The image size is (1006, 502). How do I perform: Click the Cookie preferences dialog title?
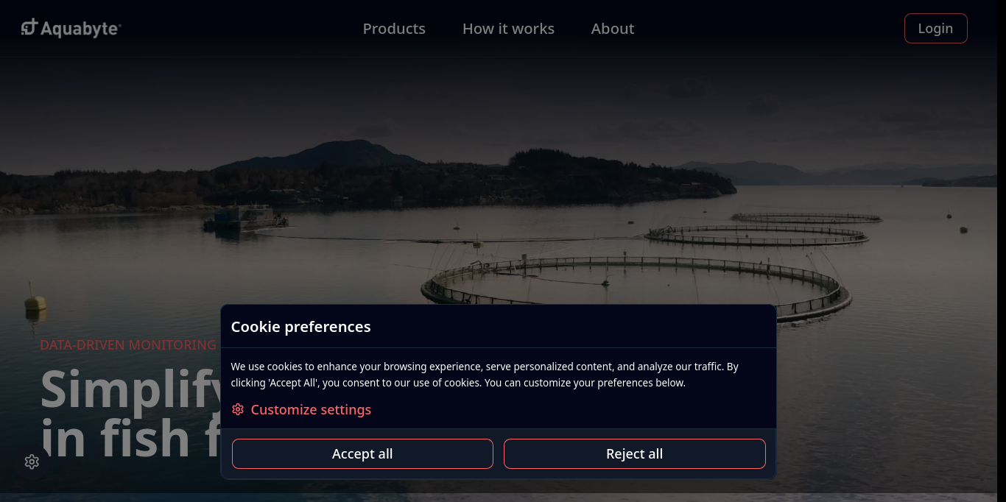pos(300,326)
